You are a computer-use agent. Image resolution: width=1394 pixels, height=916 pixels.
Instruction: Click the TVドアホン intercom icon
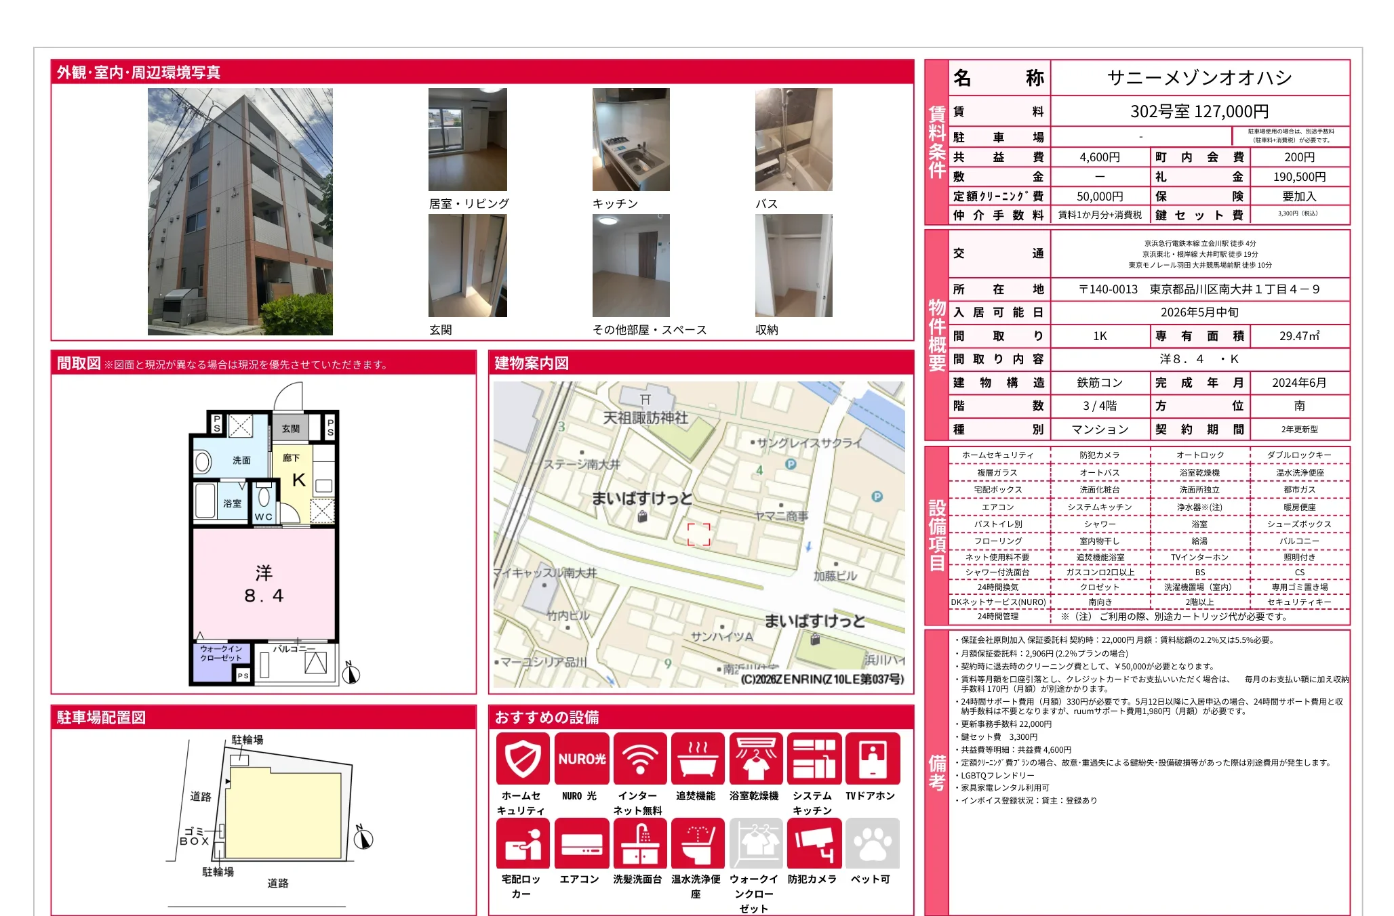pos(872,759)
